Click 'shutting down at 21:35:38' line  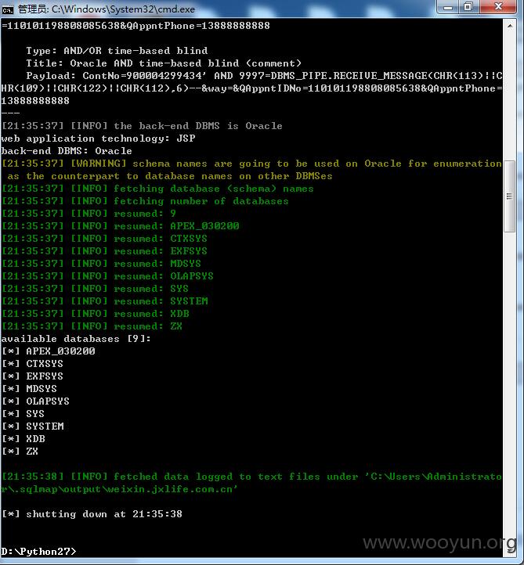(x=92, y=514)
